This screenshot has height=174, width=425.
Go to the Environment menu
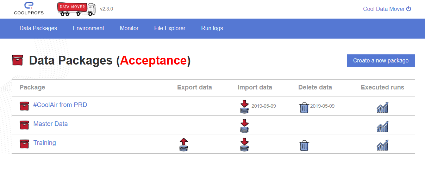coord(88,28)
